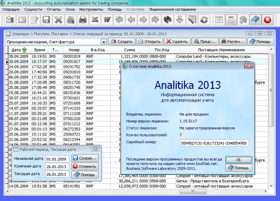This screenshot has height=201, width=280.
Task: Open the calendar toolbar icon
Action: pos(219,20)
